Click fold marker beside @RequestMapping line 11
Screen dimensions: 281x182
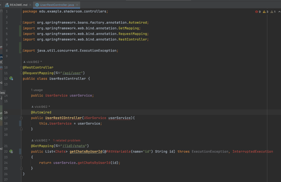pos(21,73)
